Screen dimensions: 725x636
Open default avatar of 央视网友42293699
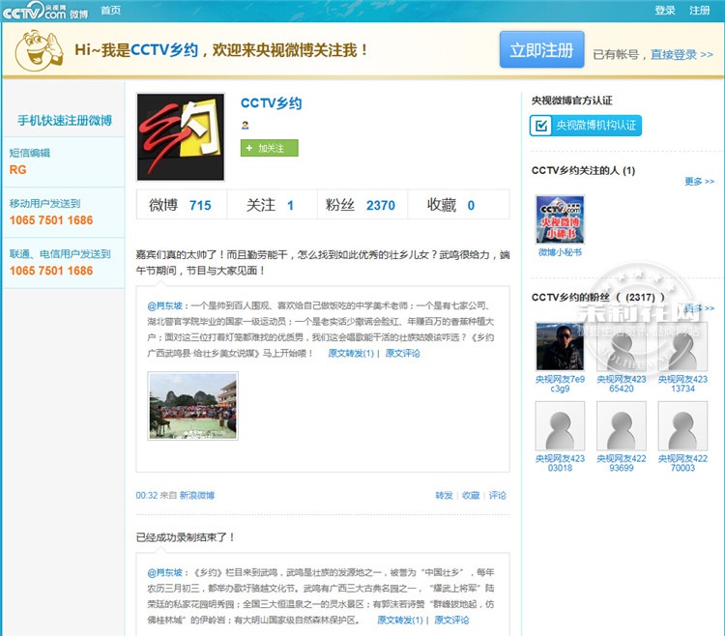pos(622,425)
